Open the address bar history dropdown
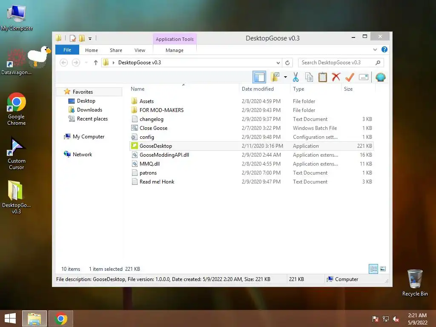This screenshot has height=327, width=436. point(278,63)
